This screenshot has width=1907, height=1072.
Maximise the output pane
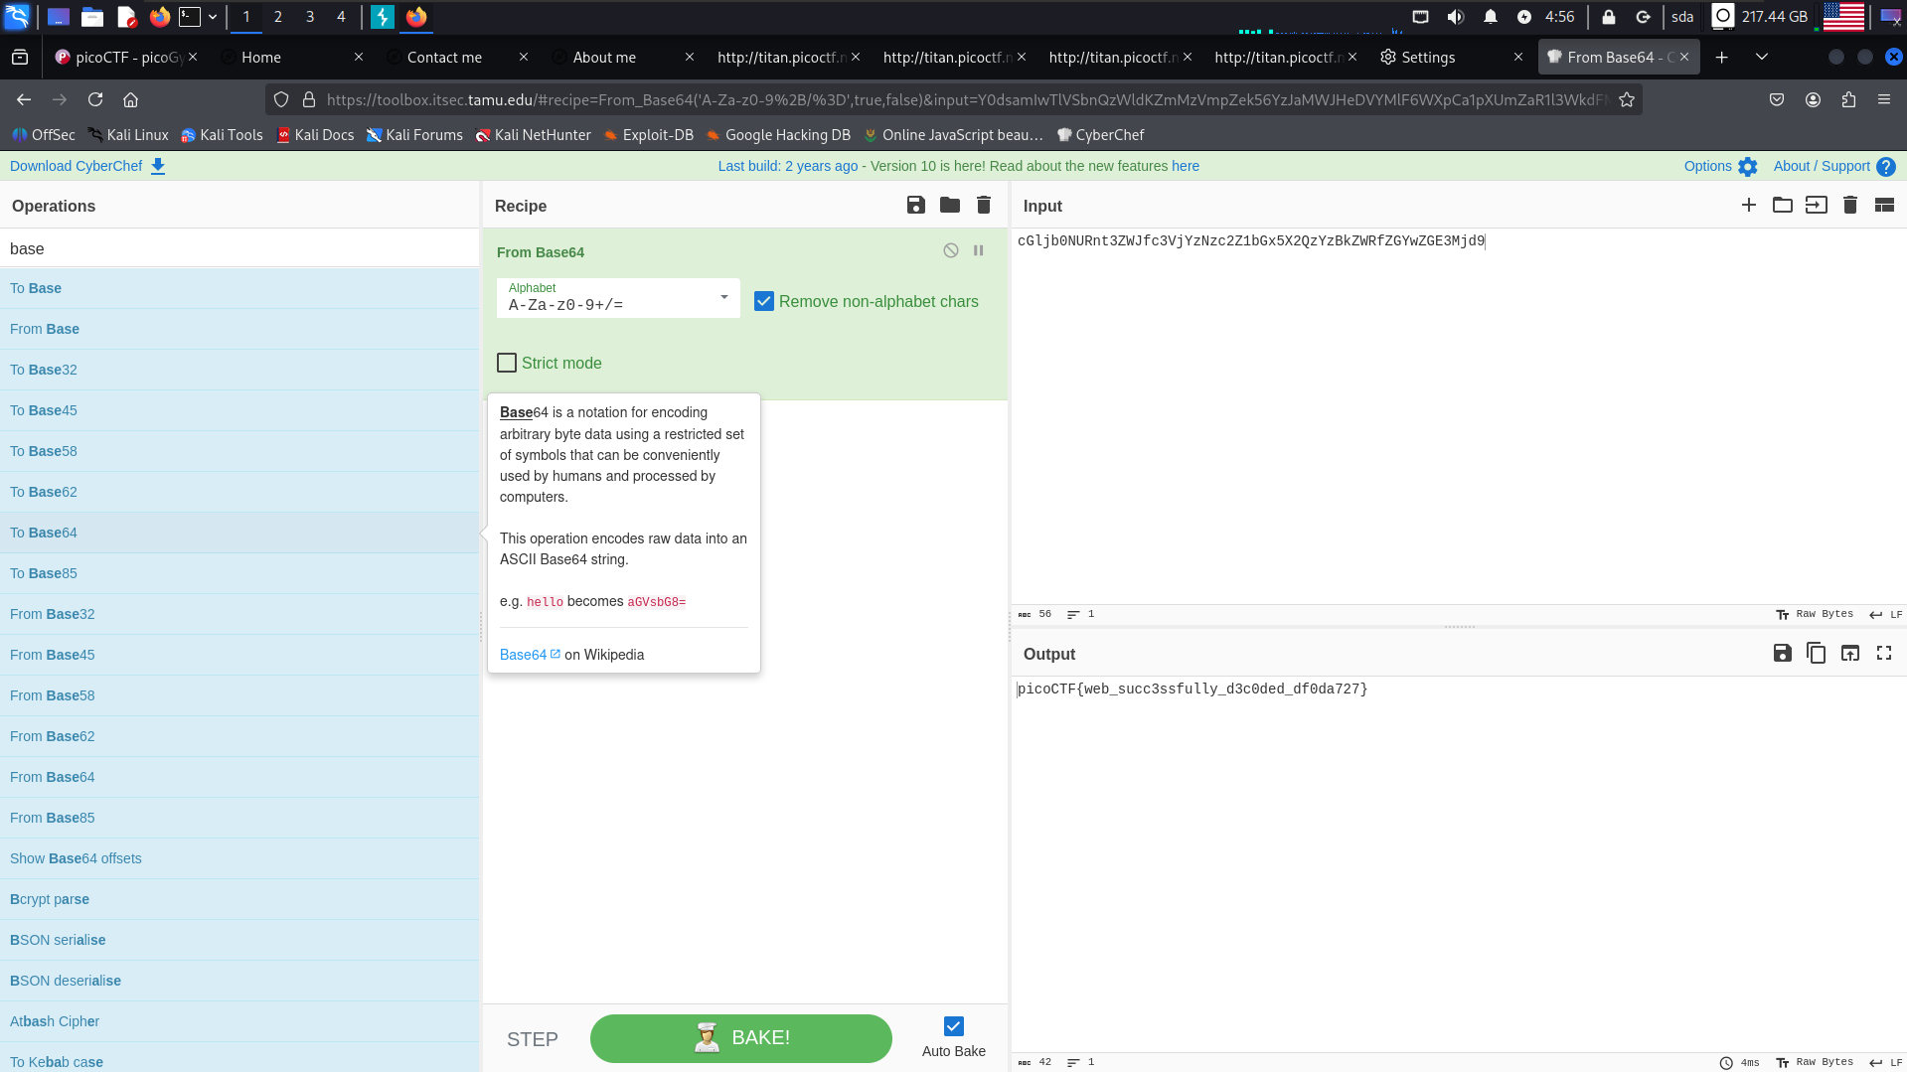[x=1883, y=653]
